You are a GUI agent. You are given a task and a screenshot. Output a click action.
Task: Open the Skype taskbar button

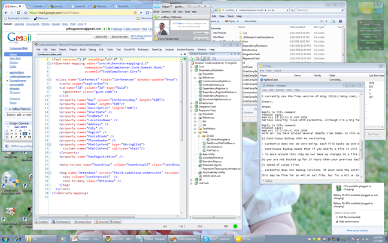pos(217,239)
